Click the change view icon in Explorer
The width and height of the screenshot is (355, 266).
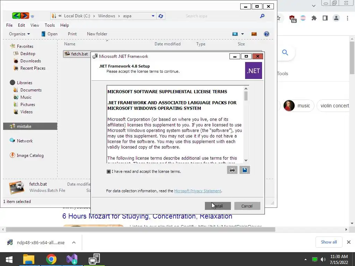point(235,34)
